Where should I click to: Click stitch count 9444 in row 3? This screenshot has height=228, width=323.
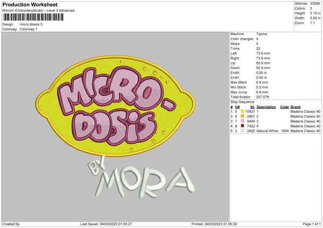coord(251,121)
